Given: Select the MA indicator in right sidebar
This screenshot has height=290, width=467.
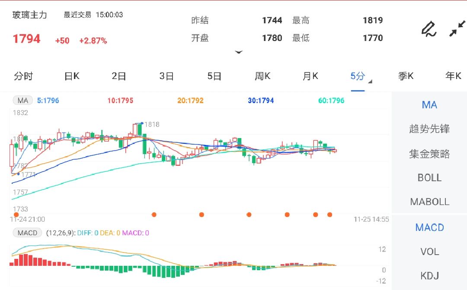Looking at the screenshot, I should click(x=429, y=104).
